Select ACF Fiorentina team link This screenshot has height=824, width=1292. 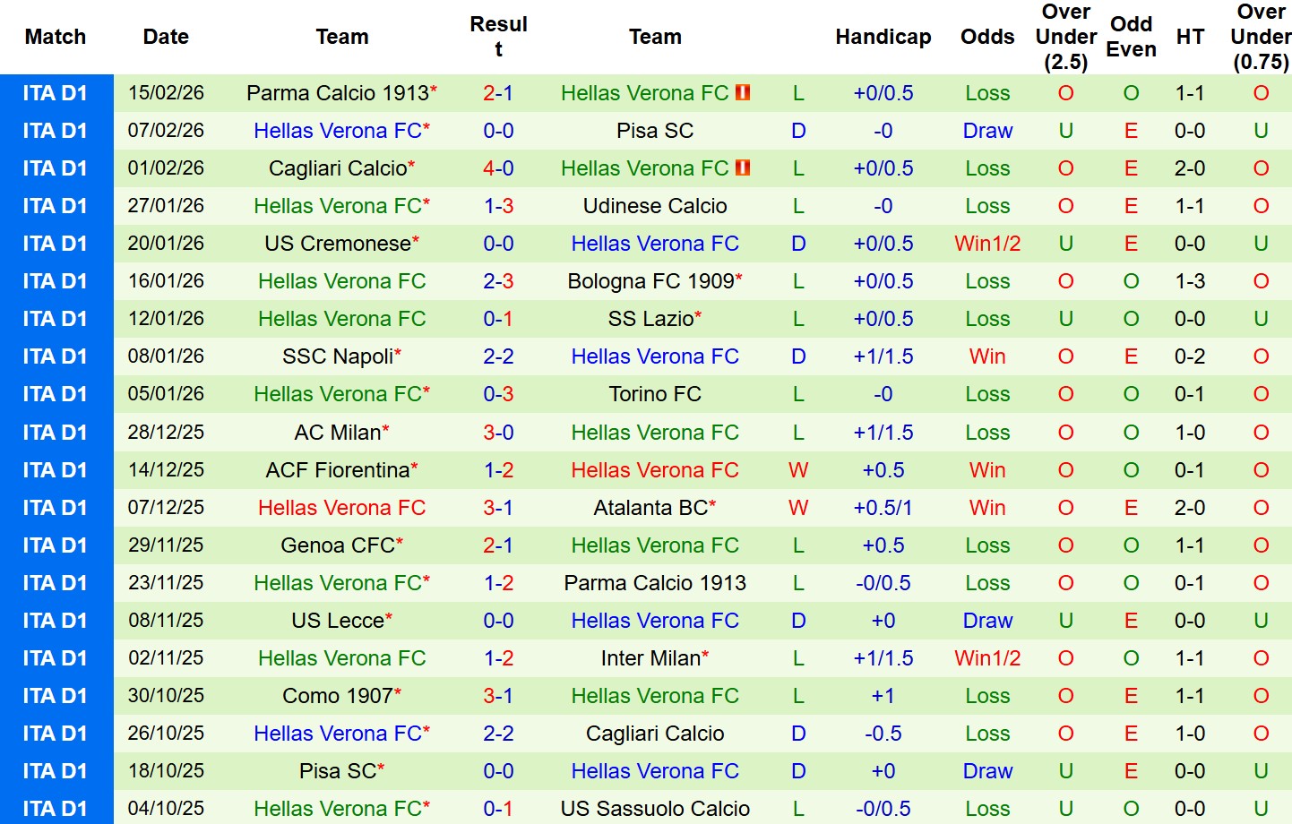[x=338, y=470]
